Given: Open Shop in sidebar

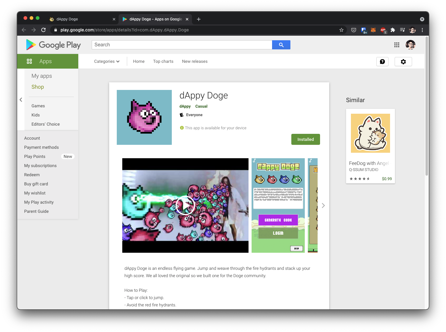Looking at the screenshot, I should [38, 87].
